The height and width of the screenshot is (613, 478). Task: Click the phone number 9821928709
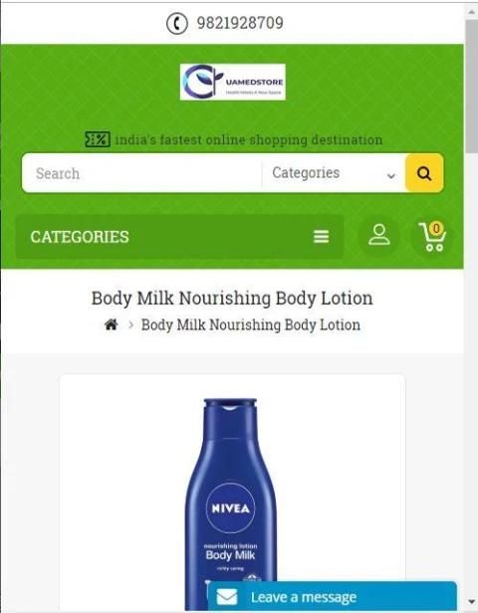[240, 23]
